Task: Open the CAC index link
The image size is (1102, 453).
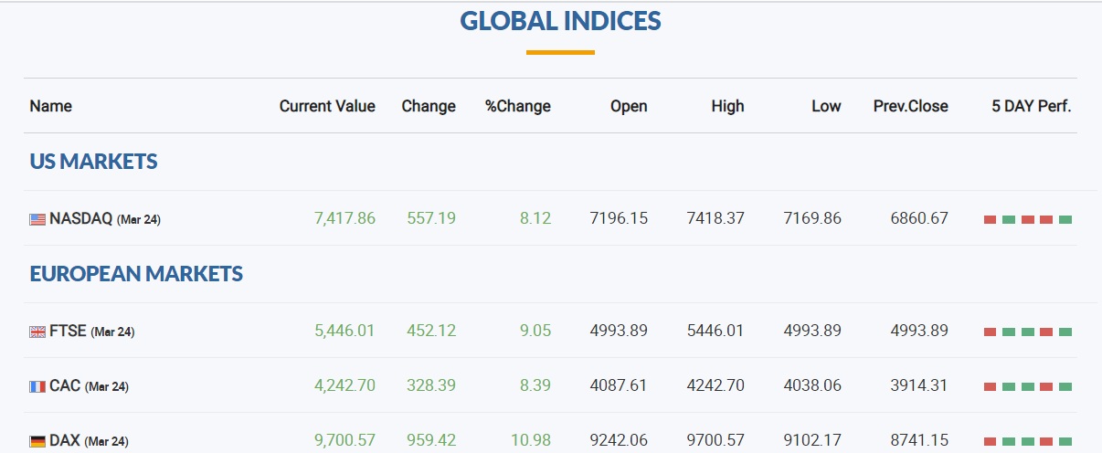Action: coord(65,385)
